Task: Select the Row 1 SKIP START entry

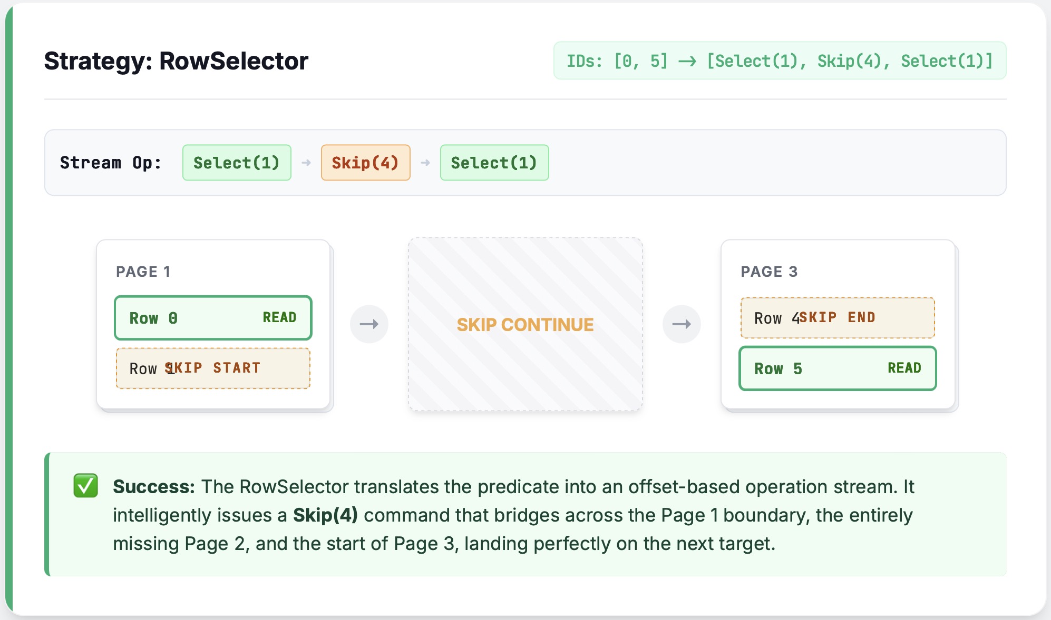Action: click(x=213, y=368)
